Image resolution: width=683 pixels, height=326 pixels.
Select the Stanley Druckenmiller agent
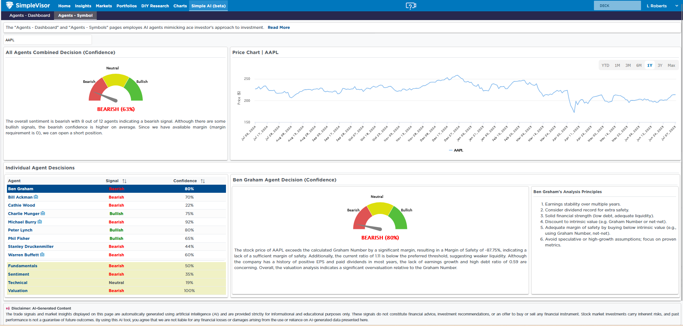tap(31, 246)
